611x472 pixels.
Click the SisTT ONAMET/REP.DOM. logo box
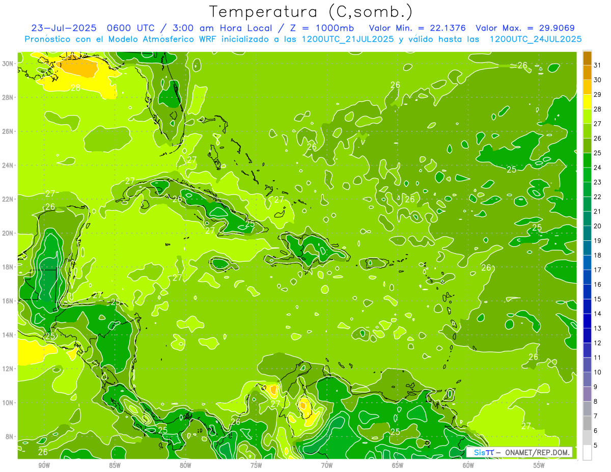point(519,452)
